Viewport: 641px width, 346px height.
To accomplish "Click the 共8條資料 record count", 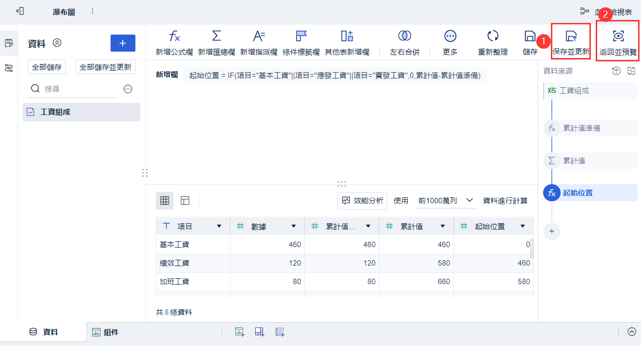I will tap(174, 312).
